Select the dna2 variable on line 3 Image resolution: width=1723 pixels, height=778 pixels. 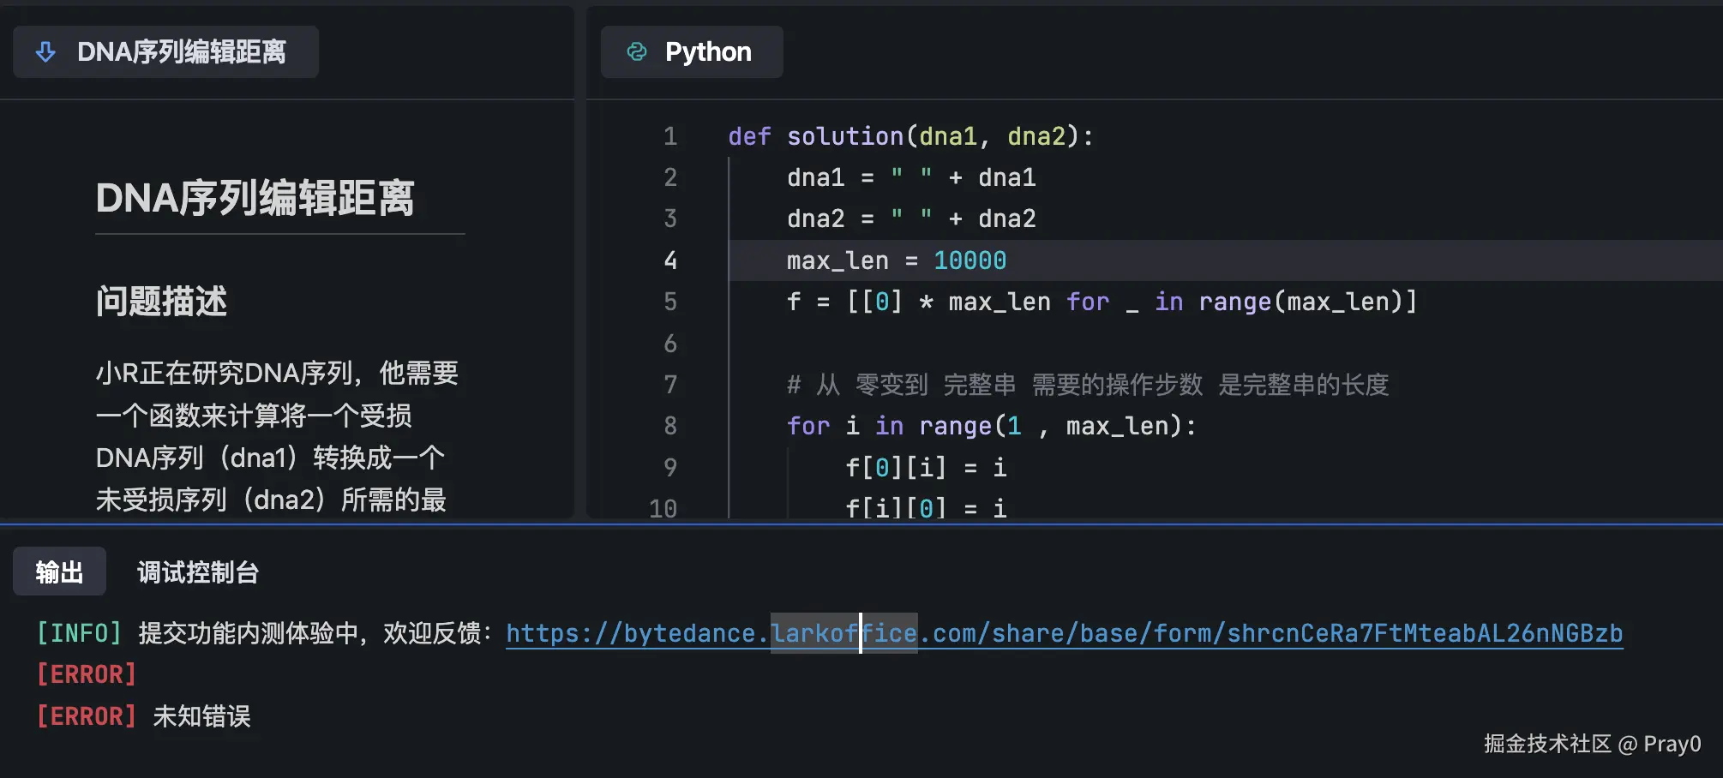click(x=815, y=218)
